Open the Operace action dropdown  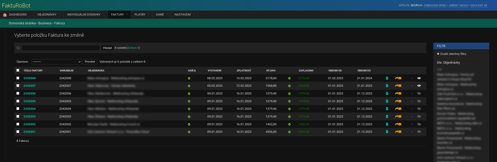[x=56, y=62]
